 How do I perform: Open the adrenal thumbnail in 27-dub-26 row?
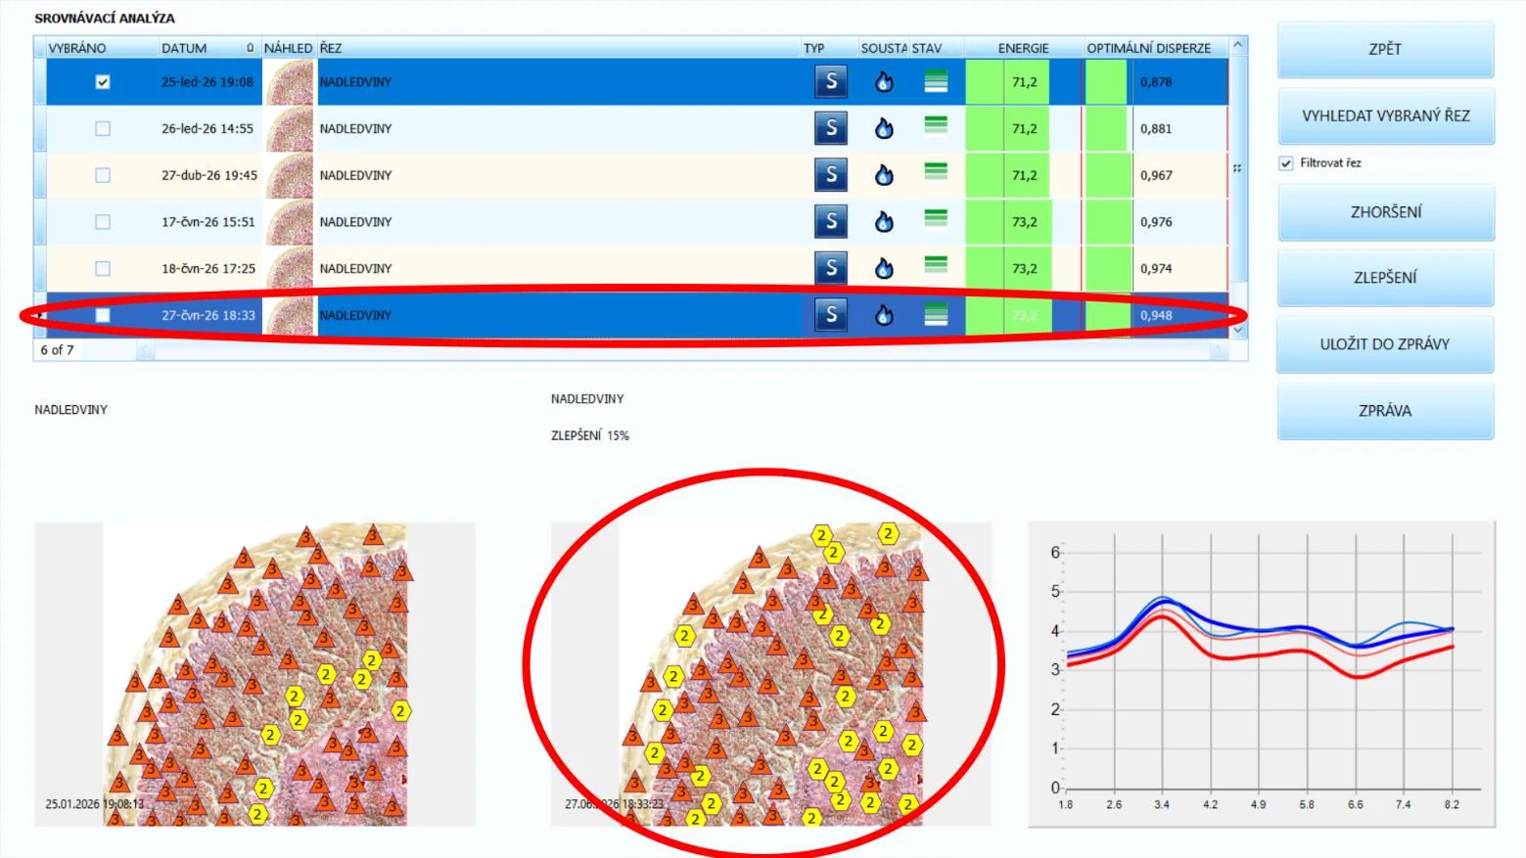290,175
